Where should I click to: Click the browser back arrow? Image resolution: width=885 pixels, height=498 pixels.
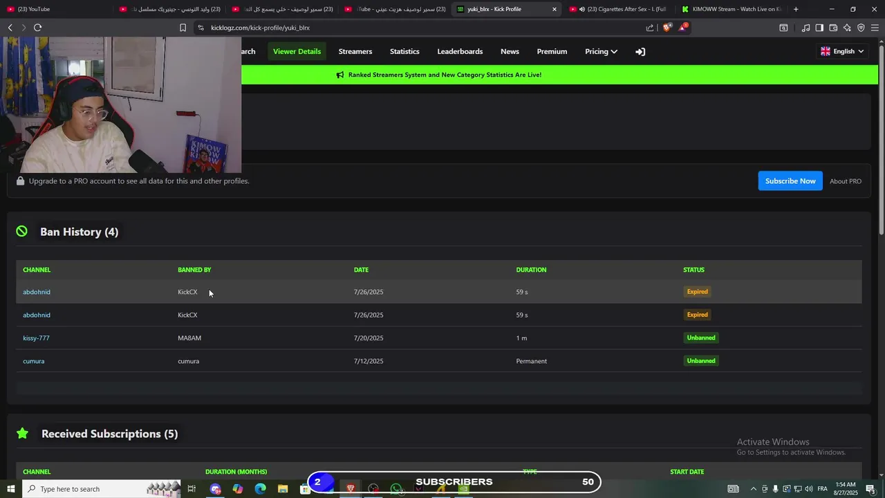(10, 28)
